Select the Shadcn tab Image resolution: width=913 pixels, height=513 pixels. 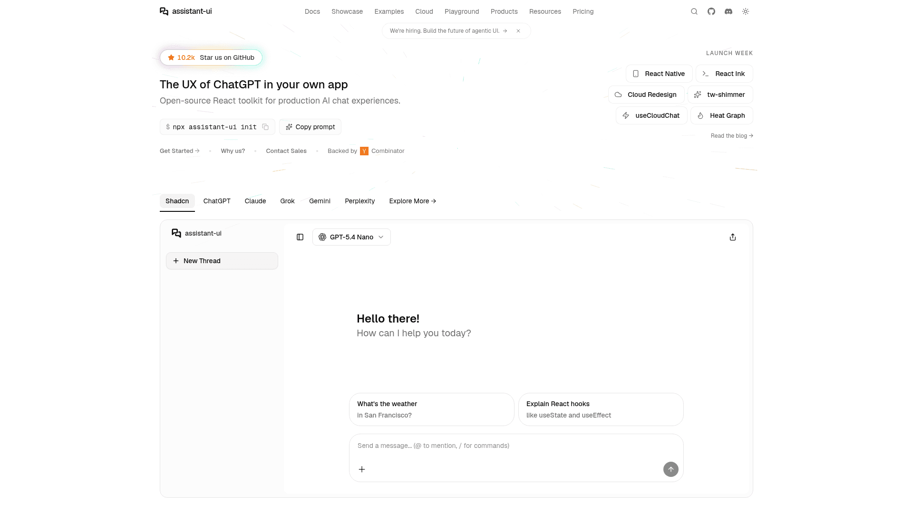pyautogui.click(x=177, y=201)
